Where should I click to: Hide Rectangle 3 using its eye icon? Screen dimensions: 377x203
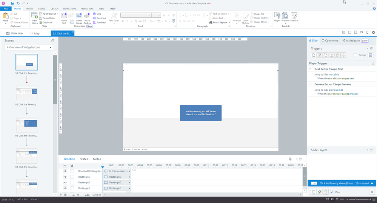click(x=65, y=177)
